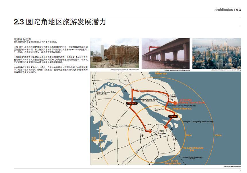
Task: Click the '2 hours' route badge
Action: pyautogui.click(x=132, y=103)
